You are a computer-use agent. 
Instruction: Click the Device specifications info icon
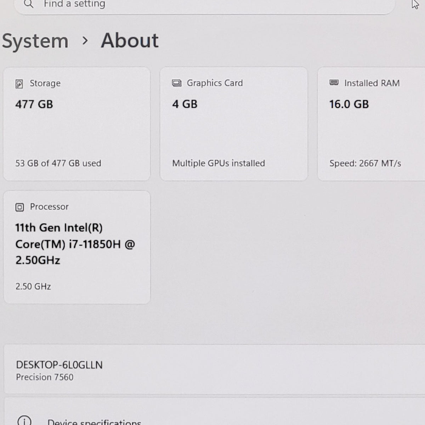pyautogui.click(x=24, y=421)
